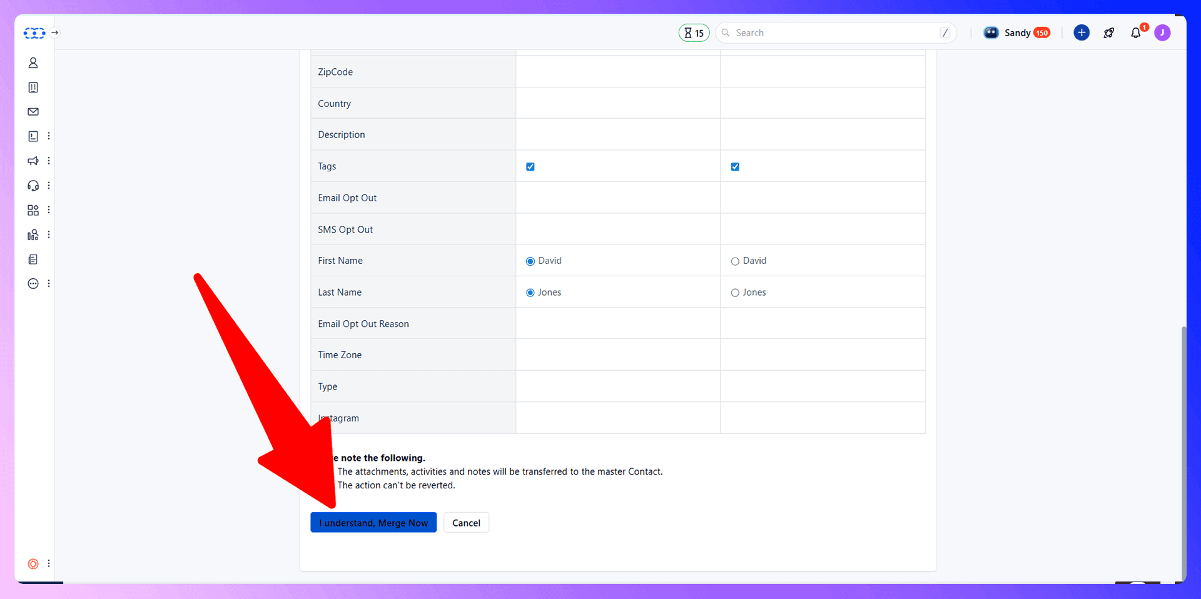Select first contact's Jones radio button
The width and height of the screenshot is (1201, 599).
[530, 293]
